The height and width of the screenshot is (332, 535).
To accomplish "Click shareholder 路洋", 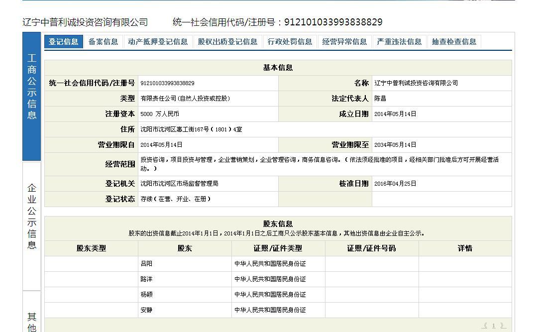I will click(x=146, y=279).
